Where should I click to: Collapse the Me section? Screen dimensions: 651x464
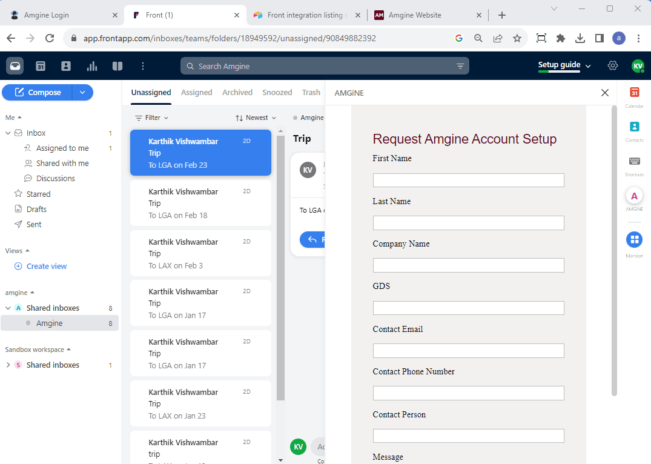[x=13, y=118]
